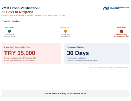Click 'If You Don't Respond in Time' label
This screenshot has width=131, height=101.
(x=17, y=47)
